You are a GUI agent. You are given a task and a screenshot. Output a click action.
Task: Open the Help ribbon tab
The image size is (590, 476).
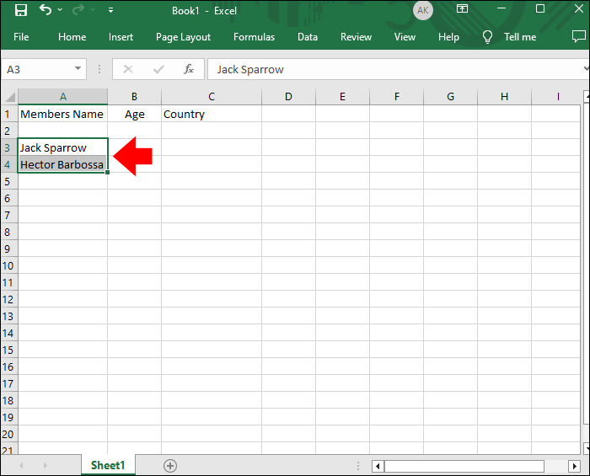click(448, 37)
